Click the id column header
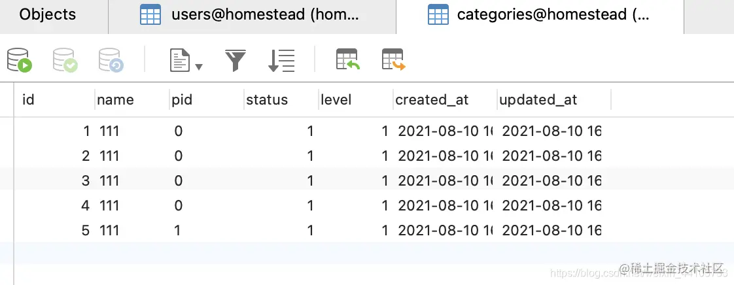This screenshot has width=734, height=285. (x=54, y=99)
